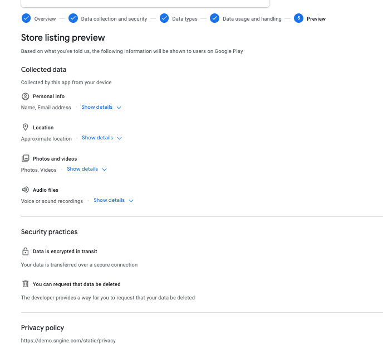Click the Data types step checkmark circle

tap(164, 18)
